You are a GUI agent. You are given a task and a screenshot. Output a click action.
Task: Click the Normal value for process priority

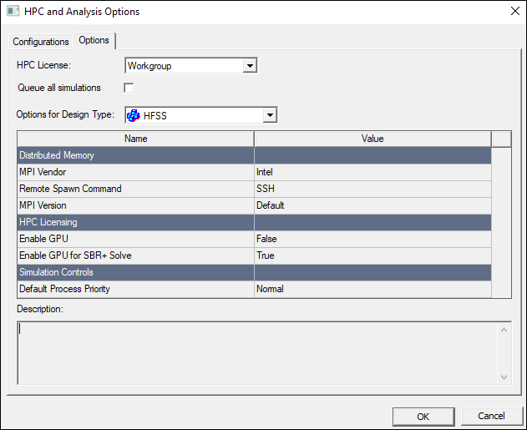372,289
